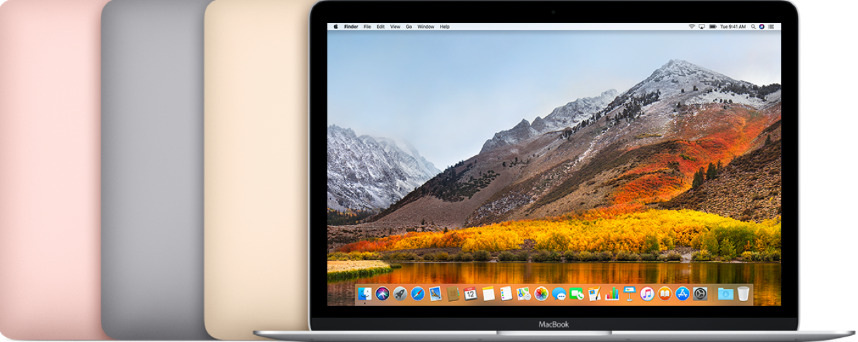This screenshot has height=342, width=858.
Task: Open the Downloads folder stack
Action: [725, 294]
